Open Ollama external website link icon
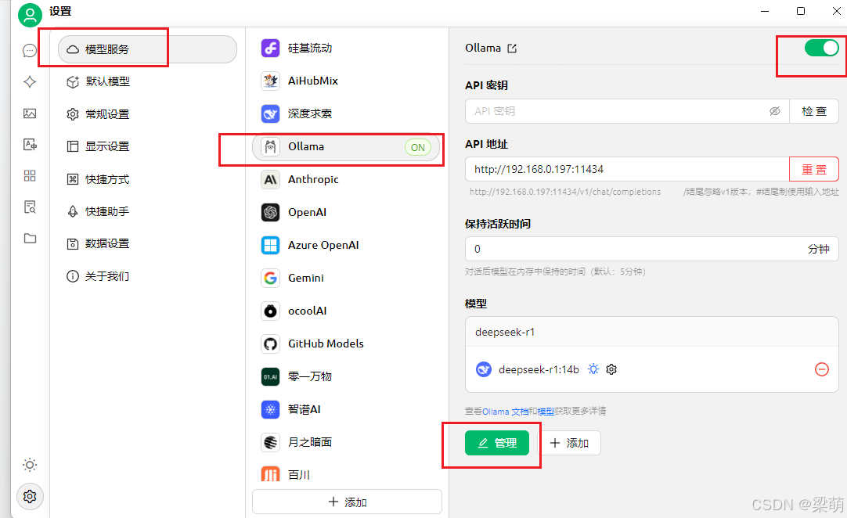847x518 pixels. [512, 49]
